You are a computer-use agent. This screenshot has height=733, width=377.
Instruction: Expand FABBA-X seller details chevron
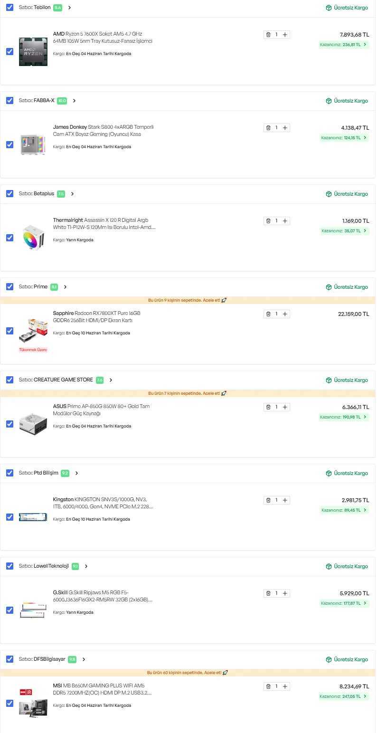click(75, 101)
